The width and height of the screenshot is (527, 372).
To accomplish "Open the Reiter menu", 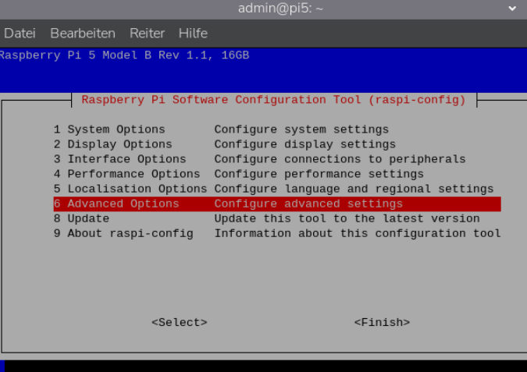I will point(147,34).
